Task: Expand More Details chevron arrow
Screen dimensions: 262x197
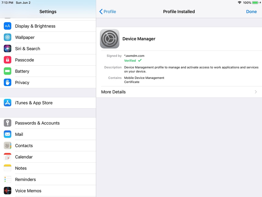Action: point(256,92)
